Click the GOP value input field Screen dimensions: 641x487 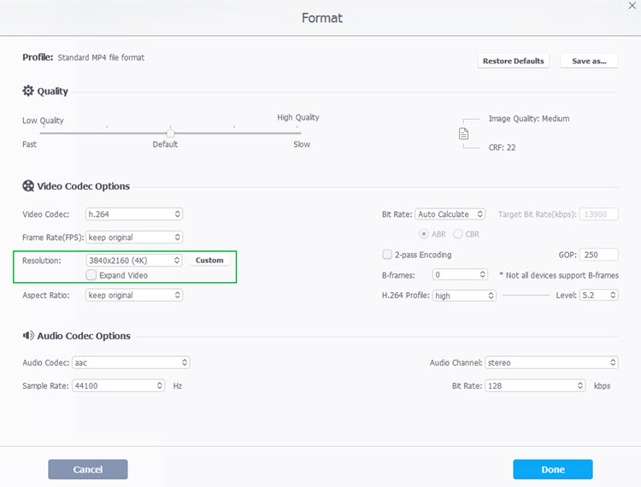tap(599, 255)
